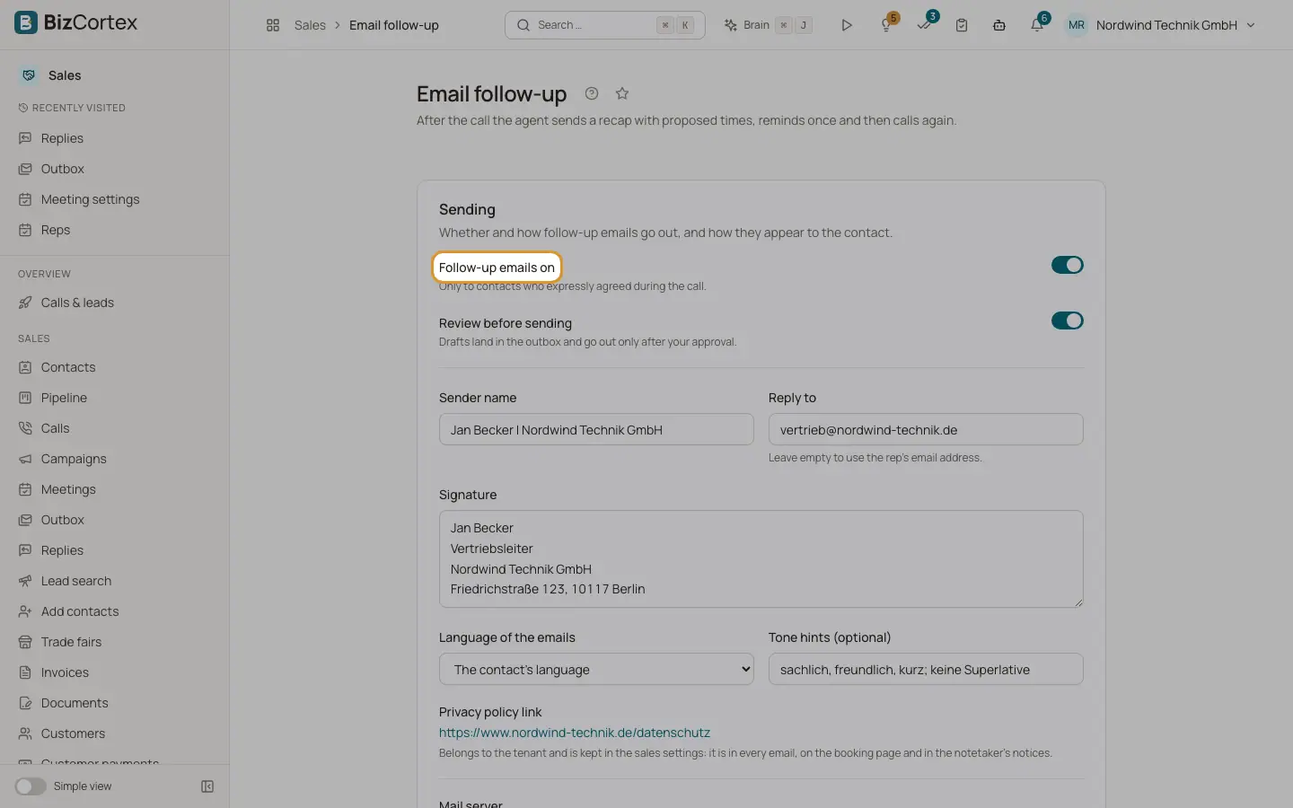Star the Email follow-up page as favorite
Image resolution: width=1293 pixels, height=808 pixels.
click(622, 93)
